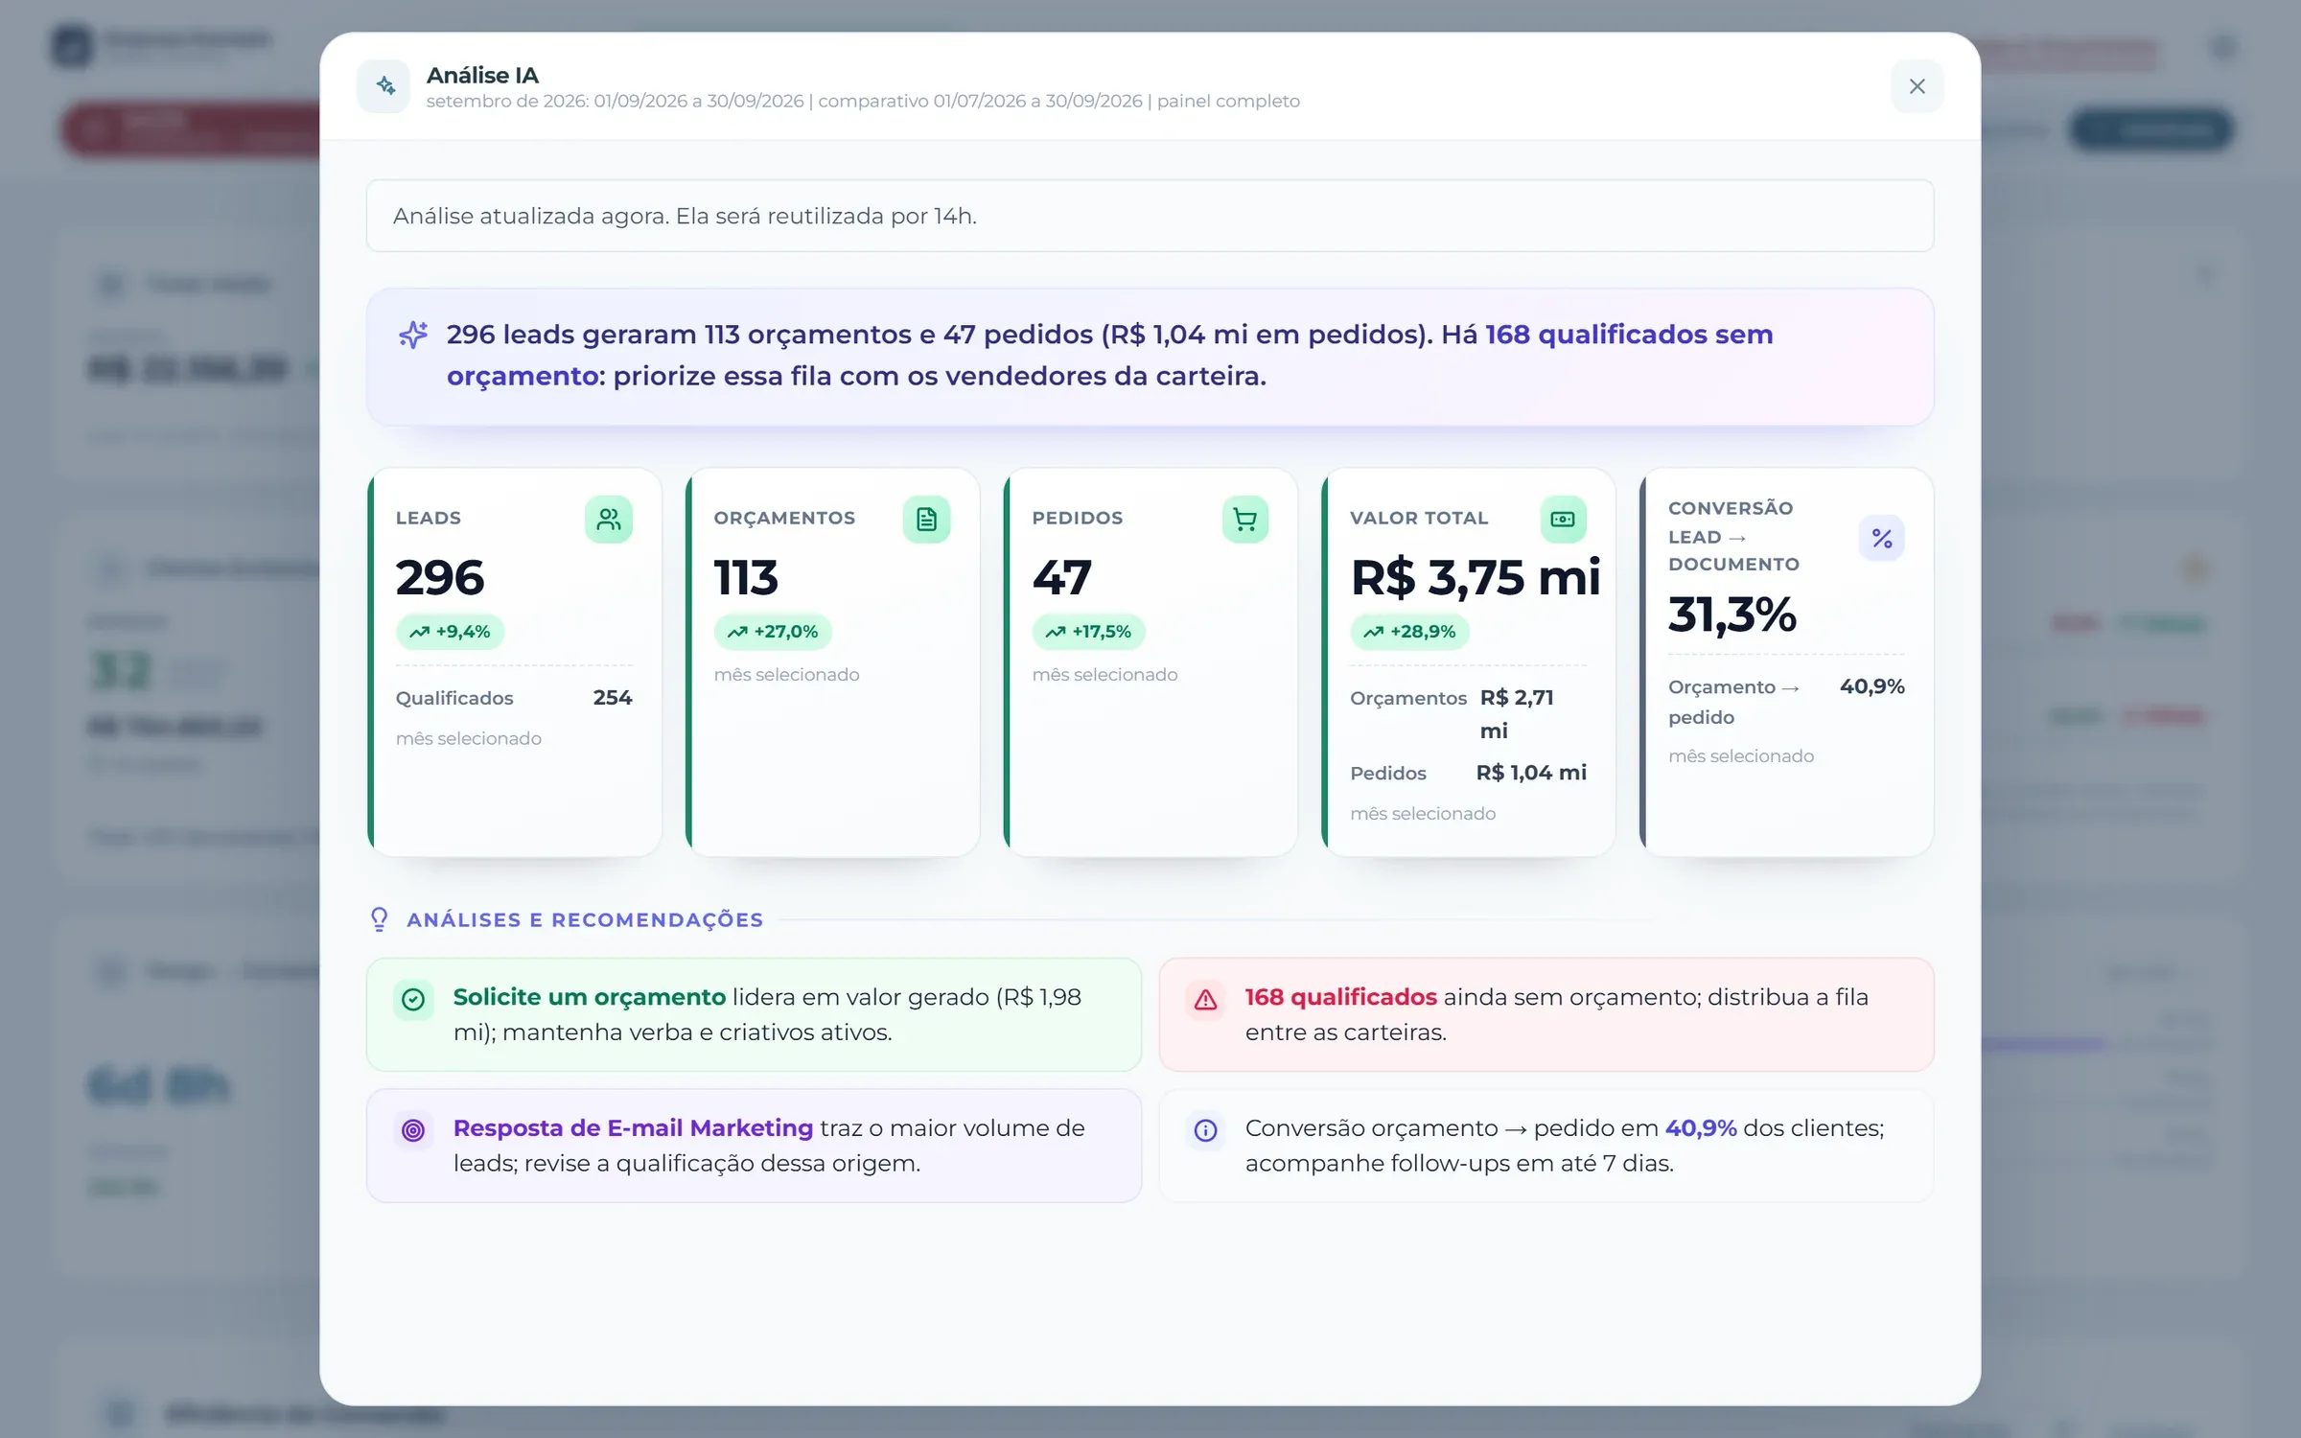
Task: Click the 31,3% conversion value
Action: 1732,615
